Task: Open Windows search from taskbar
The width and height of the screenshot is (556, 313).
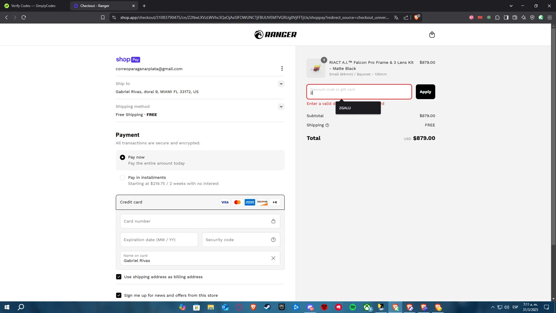Action: coord(21,307)
